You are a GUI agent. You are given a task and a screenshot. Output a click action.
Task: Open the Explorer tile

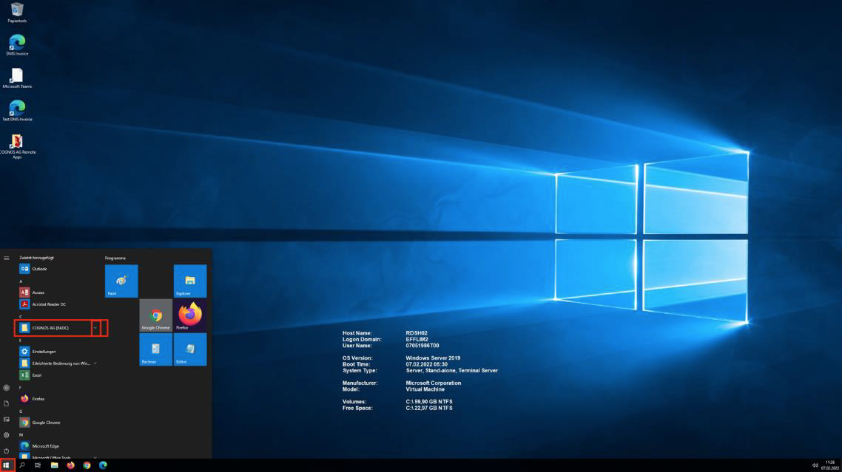click(x=190, y=281)
